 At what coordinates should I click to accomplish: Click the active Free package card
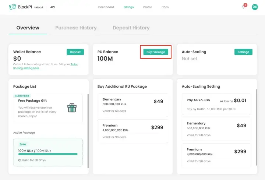[x=48, y=152]
